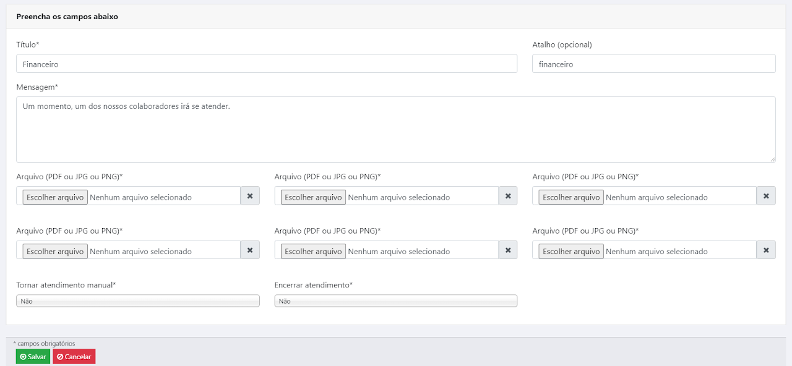Click inside the Mensagem text area
792x366 pixels.
395,130
